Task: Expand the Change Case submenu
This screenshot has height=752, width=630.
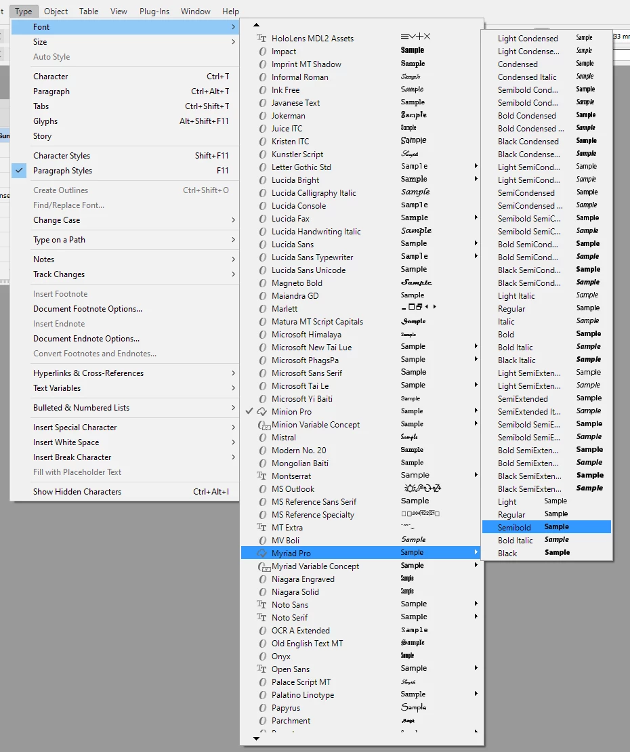Action: [125, 220]
